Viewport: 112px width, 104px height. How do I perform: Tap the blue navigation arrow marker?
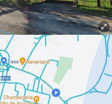56,93
